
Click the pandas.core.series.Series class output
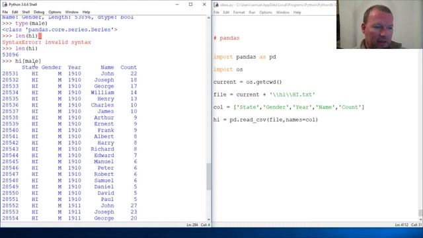tap(59, 30)
